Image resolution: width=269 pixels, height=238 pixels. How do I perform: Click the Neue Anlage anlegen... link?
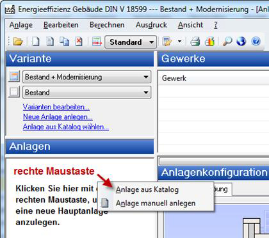[58, 116]
